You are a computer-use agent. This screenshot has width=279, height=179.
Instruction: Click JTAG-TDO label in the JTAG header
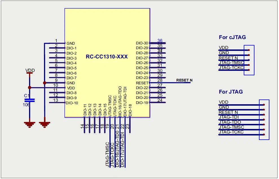coord(230,122)
